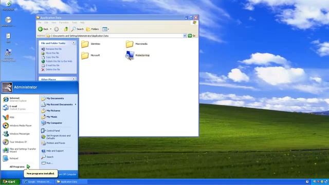Open the View menu

(x=53, y=23)
